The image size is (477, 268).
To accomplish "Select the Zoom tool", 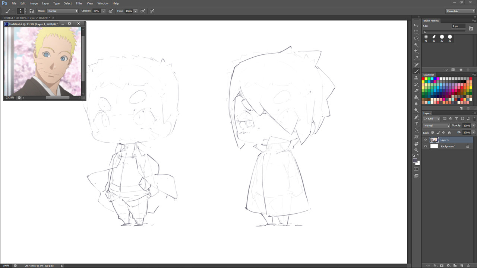I will tap(416, 150).
